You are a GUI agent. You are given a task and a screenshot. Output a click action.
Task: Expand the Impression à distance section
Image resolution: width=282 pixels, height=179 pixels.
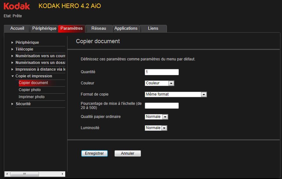tap(40, 69)
